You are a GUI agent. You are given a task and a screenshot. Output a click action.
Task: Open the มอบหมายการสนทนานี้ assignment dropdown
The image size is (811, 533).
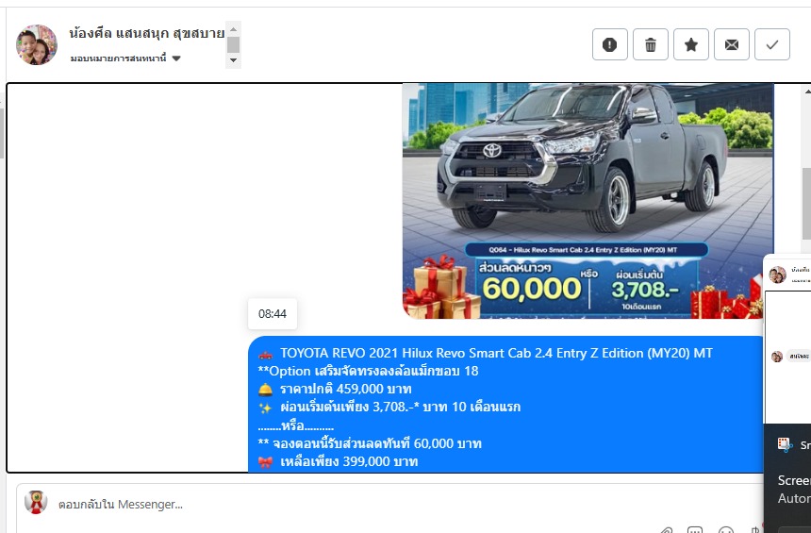(x=125, y=58)
